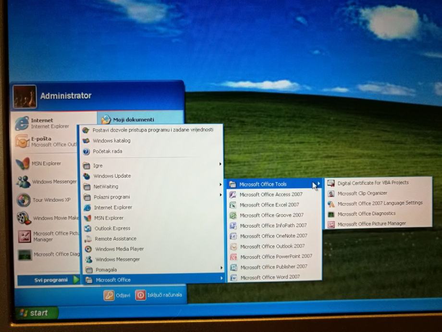Click the Moji dokumenti link
The image size is (442, 332).
point(134,120)
